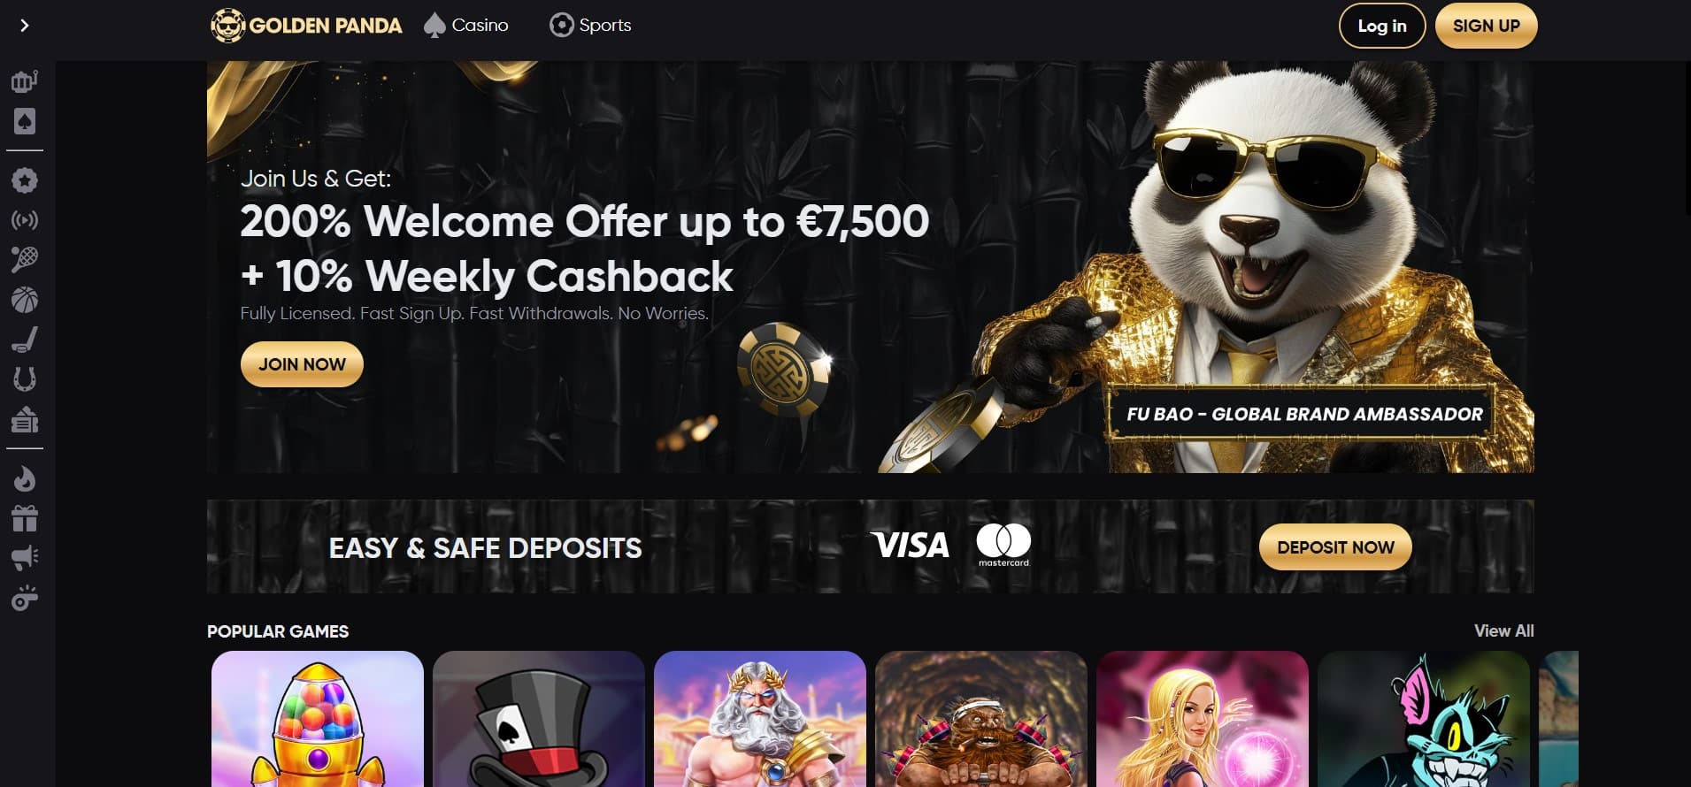Open live broadcast sidebar icon
This screenshot has width=1691, height=787.
pyautogui.click(x=25, y=220)
